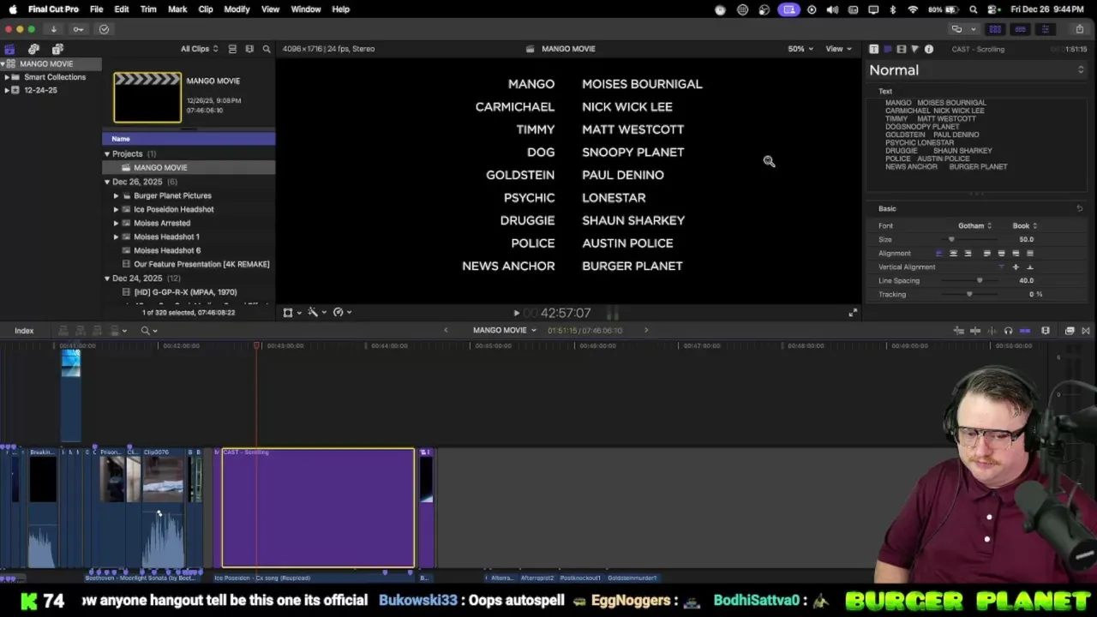Open the MANGO MOVIE timeline history dropdown
Viewport: 1097px width, 617px height.
click(x=504, y=331)
